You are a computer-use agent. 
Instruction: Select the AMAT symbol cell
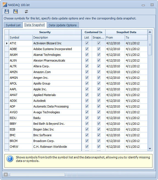[x=21, y=95]
